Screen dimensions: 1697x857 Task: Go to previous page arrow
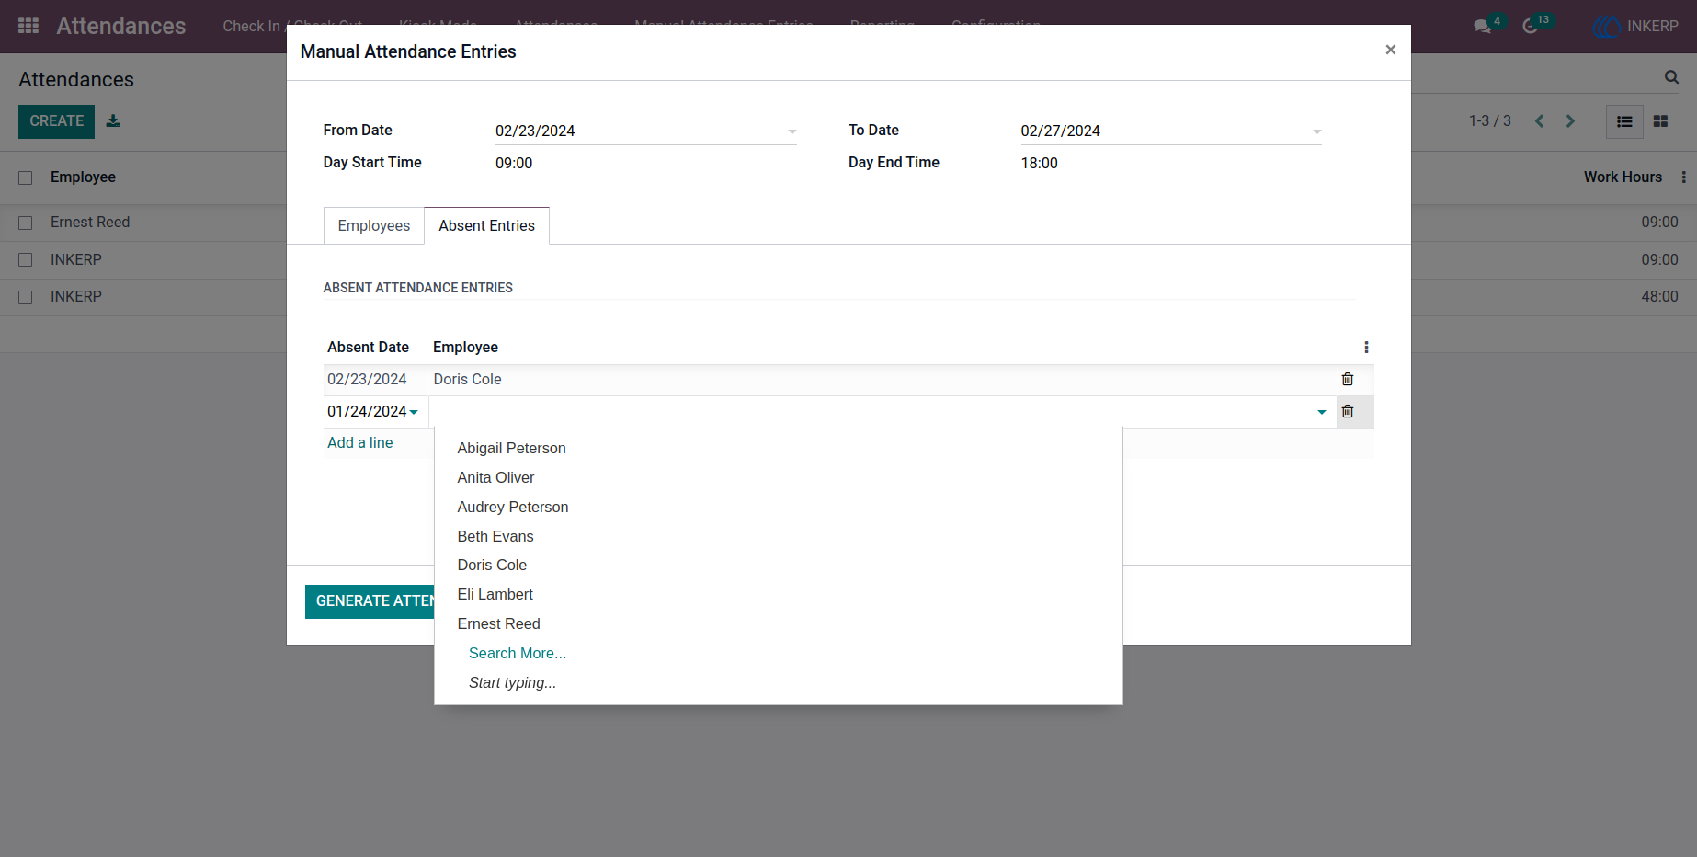(1539, 121)
